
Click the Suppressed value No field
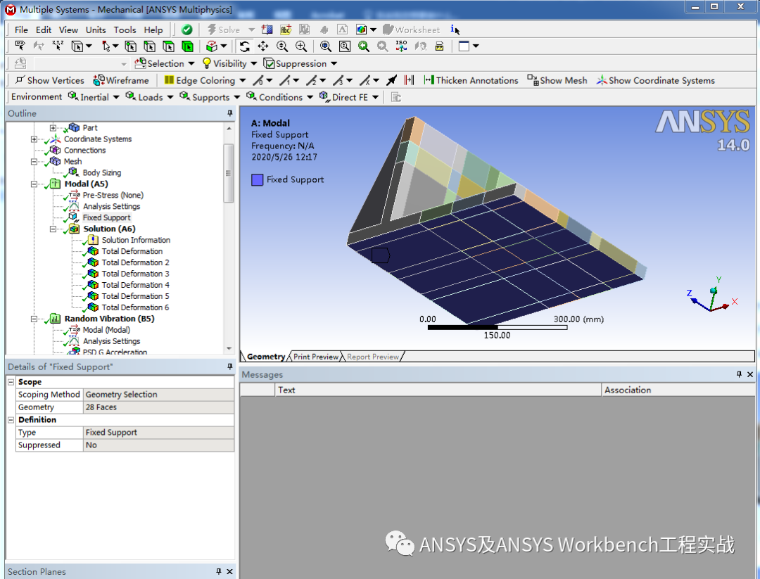pos(158,445)
